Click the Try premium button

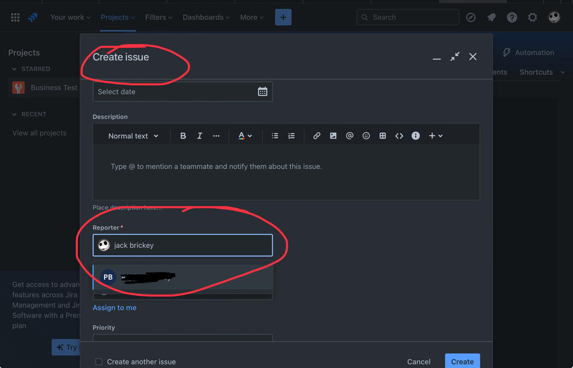(66, 347)
